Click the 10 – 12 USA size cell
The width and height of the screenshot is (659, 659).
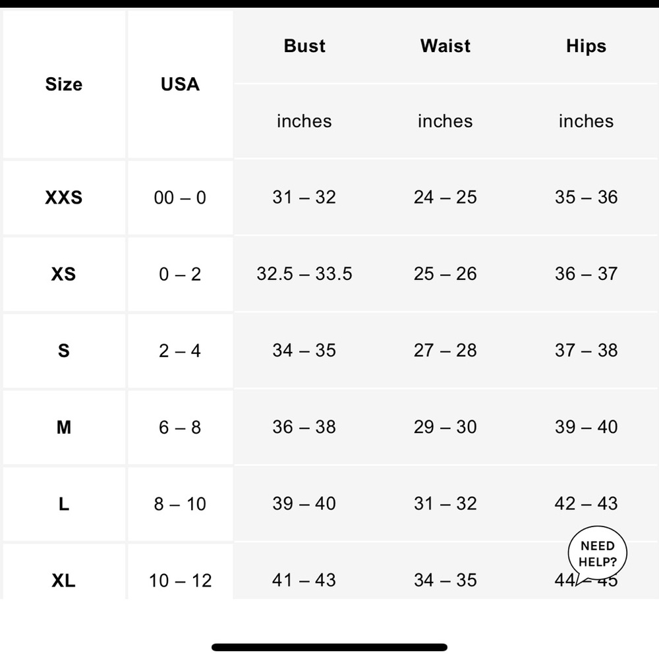pos(180,581)
